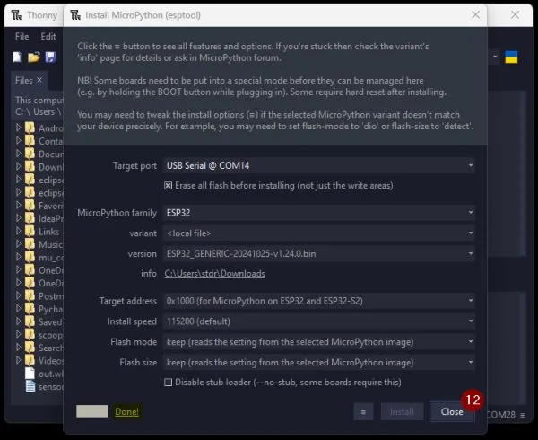Open the Flash mode dropdown

(x=319, y=341)
